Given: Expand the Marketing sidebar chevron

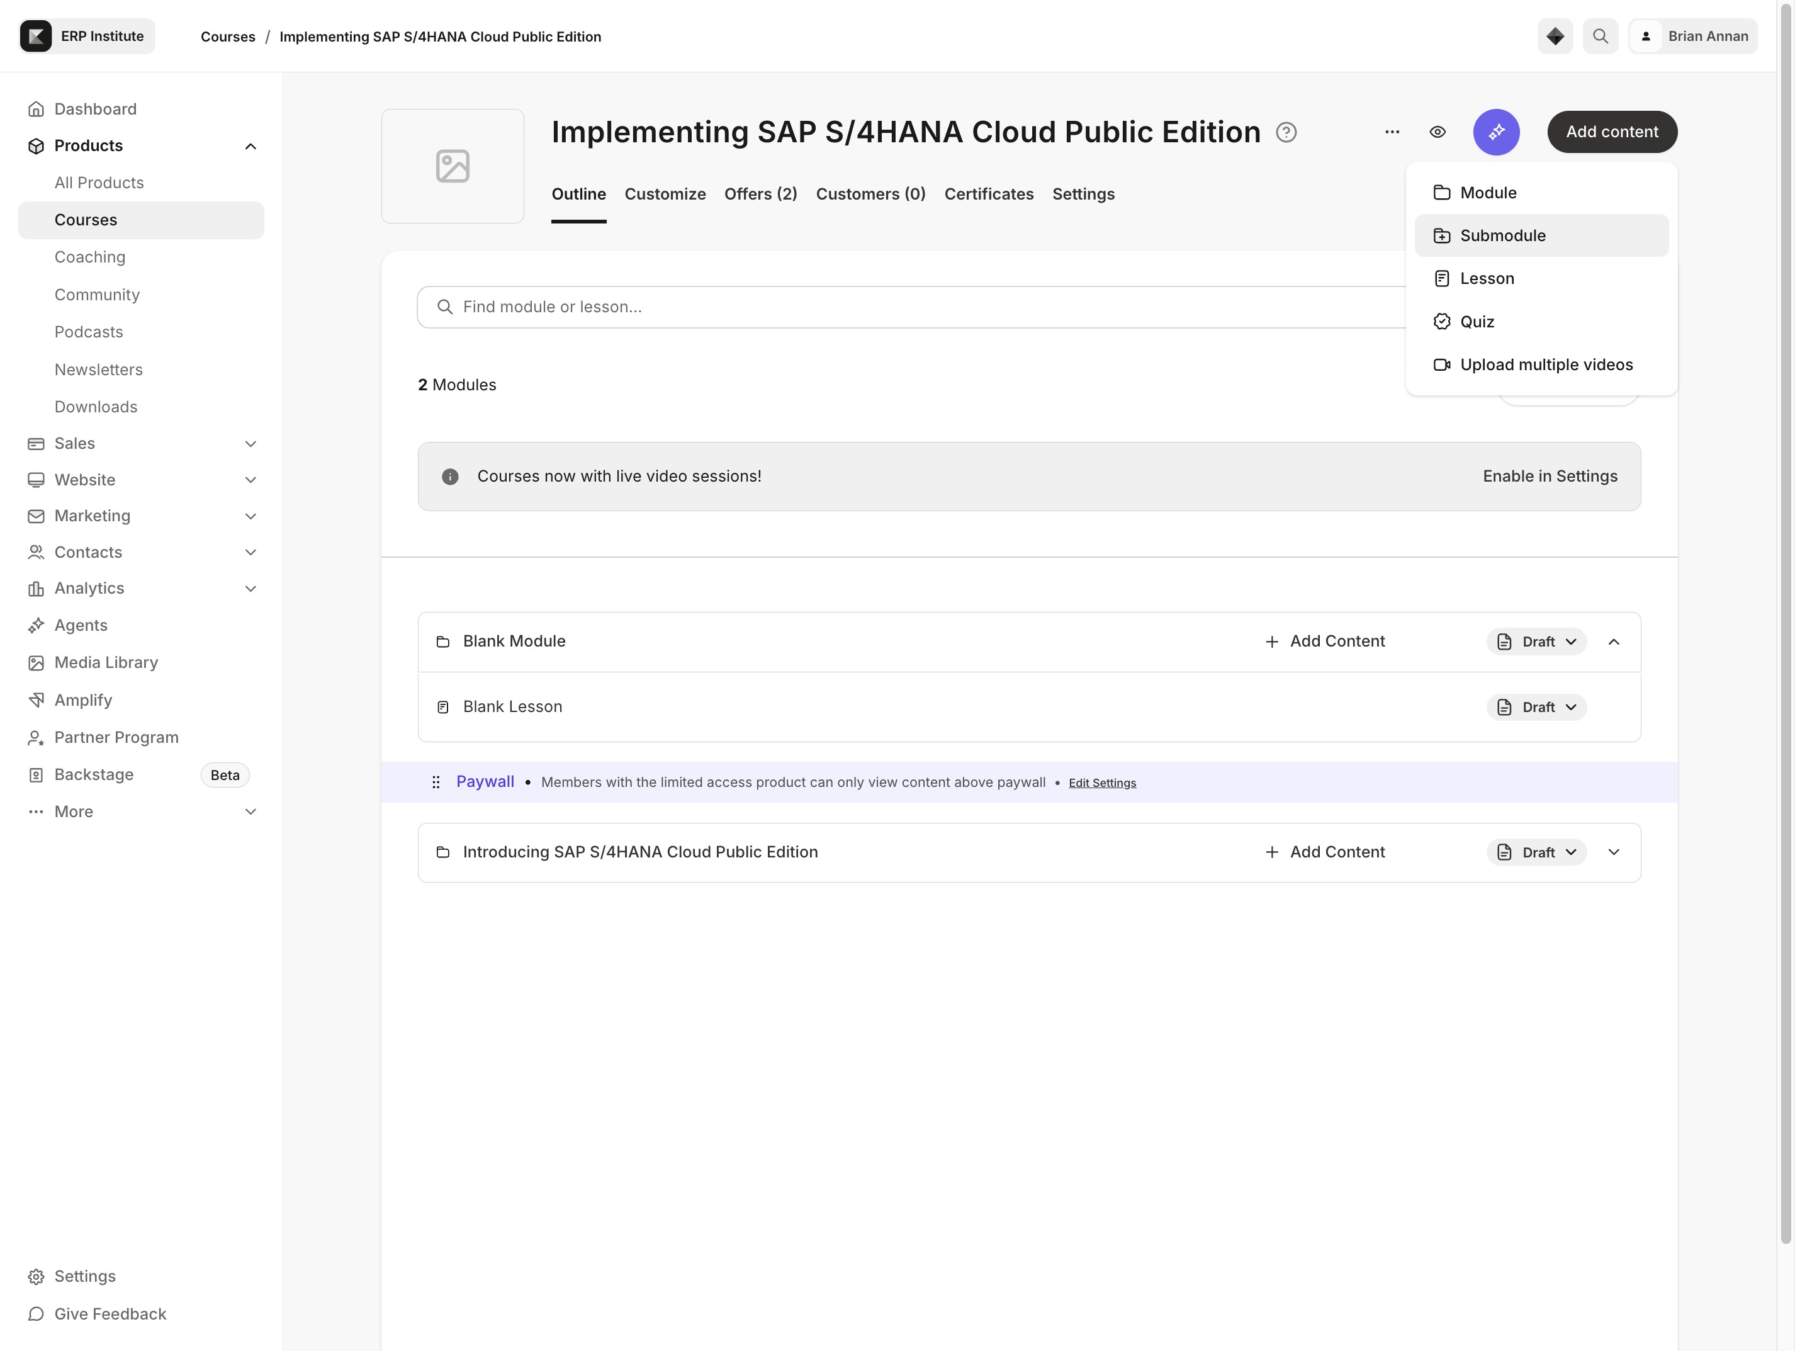Looking at the screenshot, I should pyautogui.click(x=250, y=516).
